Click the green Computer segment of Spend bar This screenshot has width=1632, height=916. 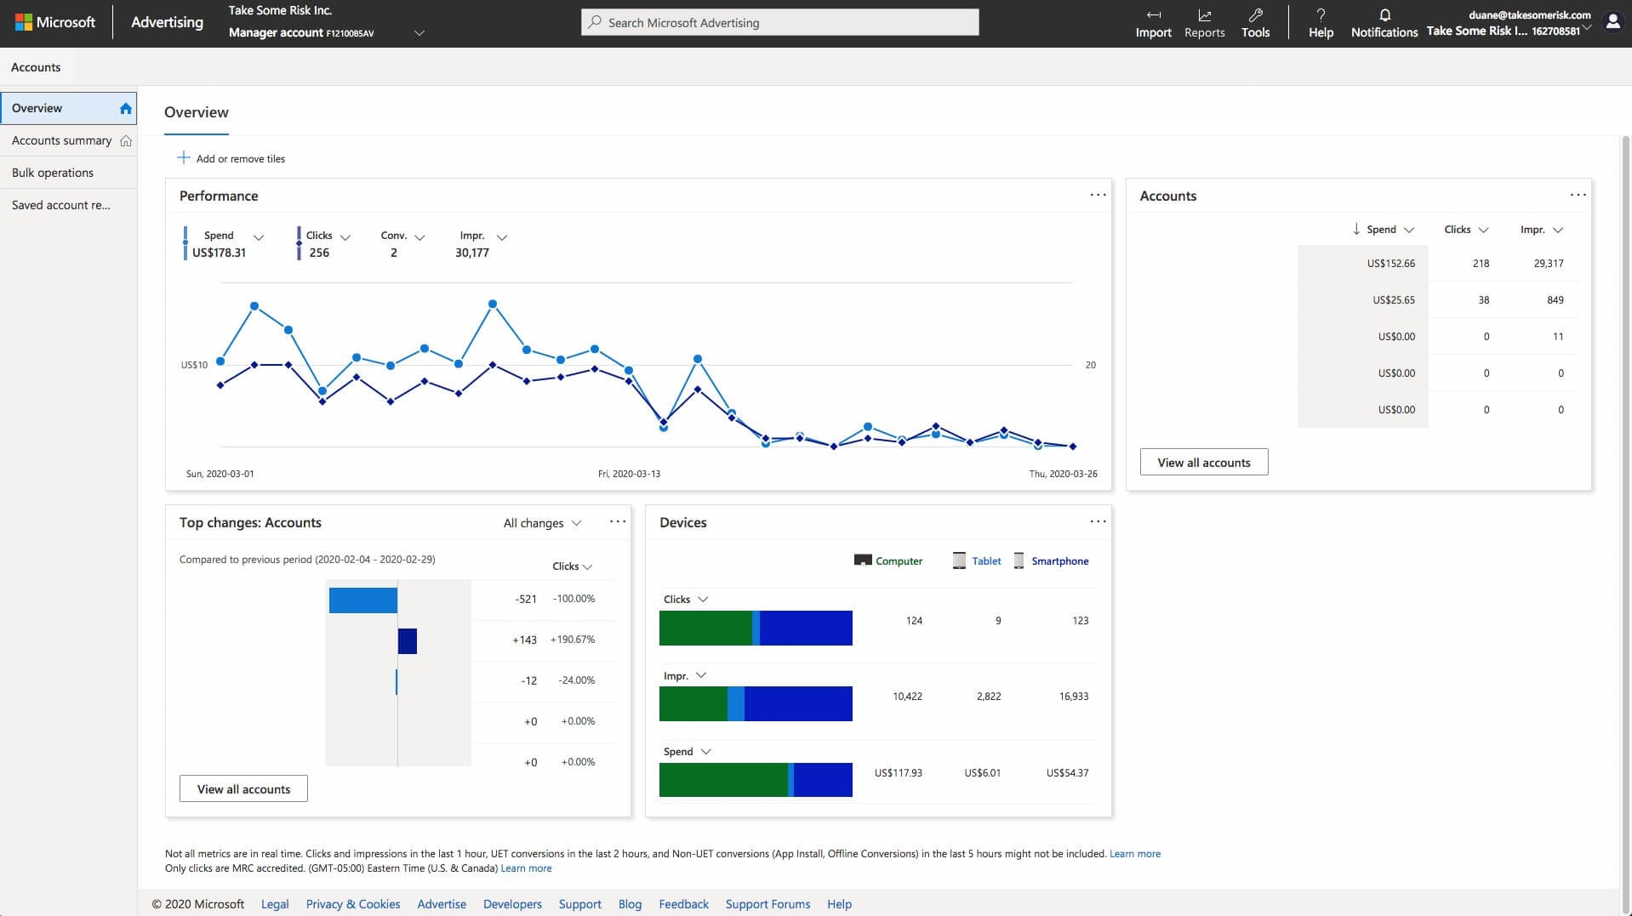pyautogui.click(x=723, y=780)
